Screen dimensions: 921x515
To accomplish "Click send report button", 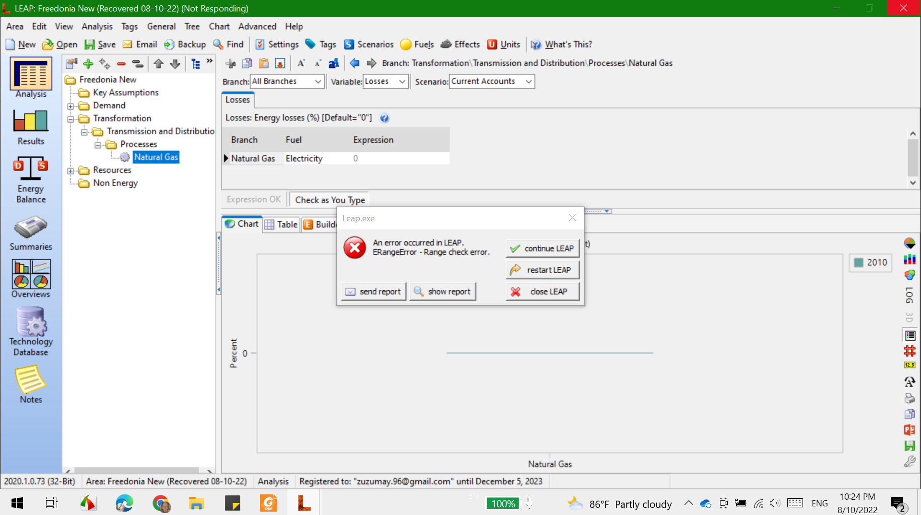I will pyautogui.click(x=373, y=291).
